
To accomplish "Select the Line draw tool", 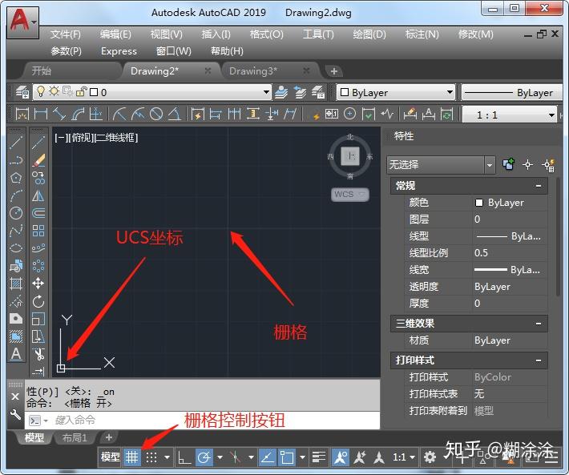I will (x=16, y=143).
